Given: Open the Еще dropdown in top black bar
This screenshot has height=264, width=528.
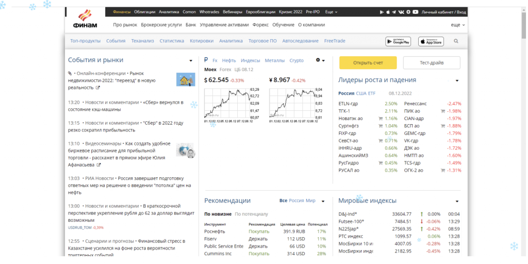Looking at the screenshot, I should point(333,11).
